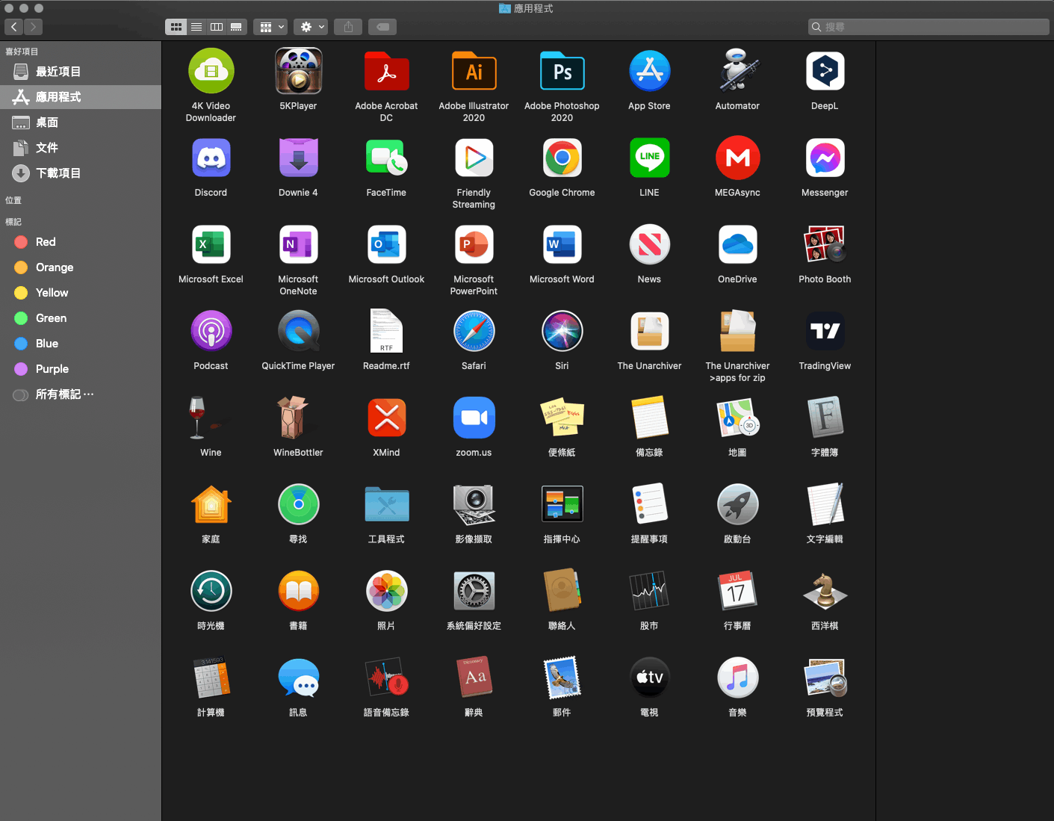Open 文件 in the sidebar
This screenshot has height=821, width=1054.
(81, 148)
